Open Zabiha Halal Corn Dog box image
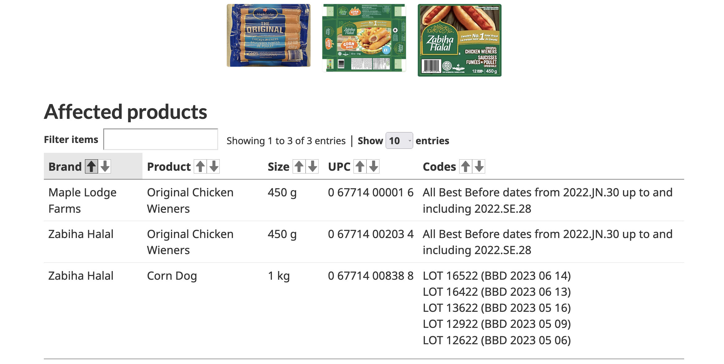The height and width of the screenshot is (364, 724). point(364,38)
